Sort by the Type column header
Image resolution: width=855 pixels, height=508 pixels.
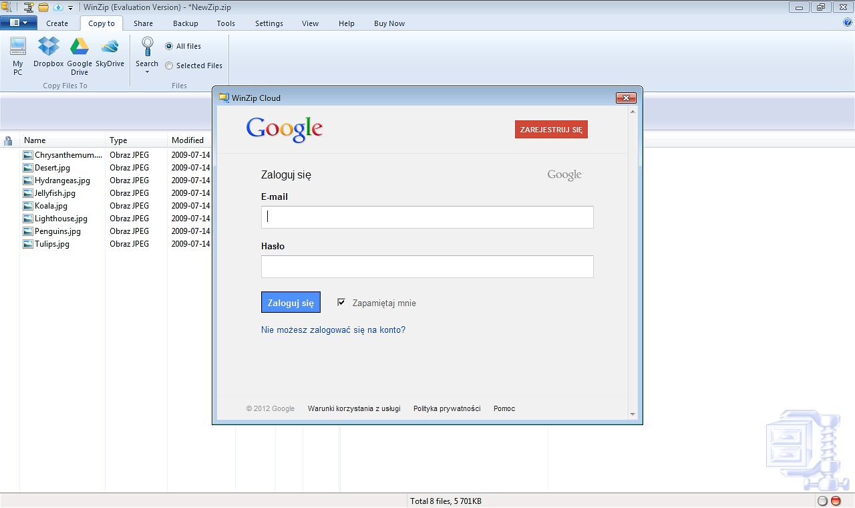click(136, 140)
